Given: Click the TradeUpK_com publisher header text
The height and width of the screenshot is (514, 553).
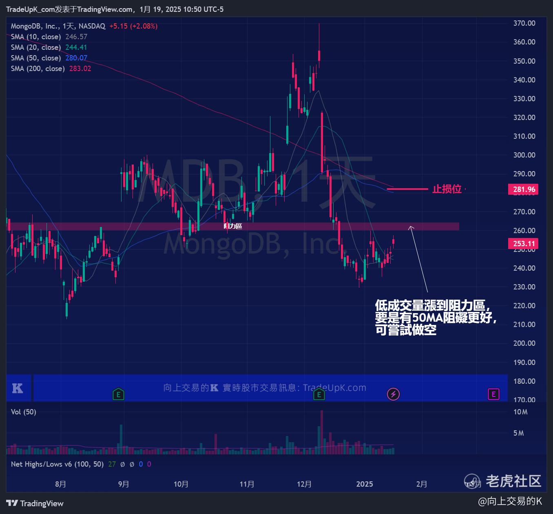Looking at the screenshot, I should [115, 9].
